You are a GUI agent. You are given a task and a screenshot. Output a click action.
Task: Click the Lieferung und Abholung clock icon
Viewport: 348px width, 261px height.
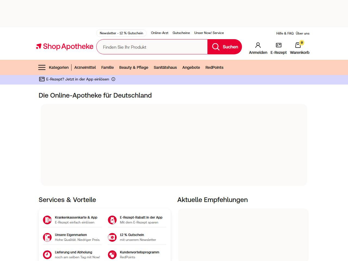coord(47,255)
